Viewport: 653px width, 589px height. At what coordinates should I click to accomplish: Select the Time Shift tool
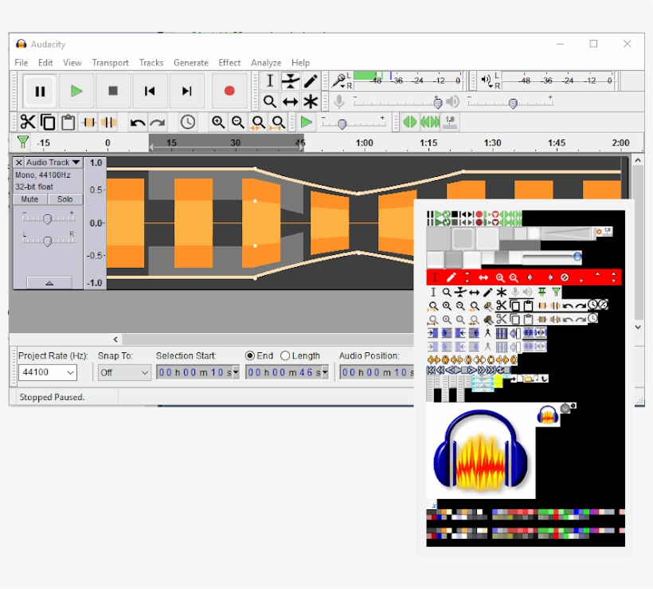(x=291, y=101)
